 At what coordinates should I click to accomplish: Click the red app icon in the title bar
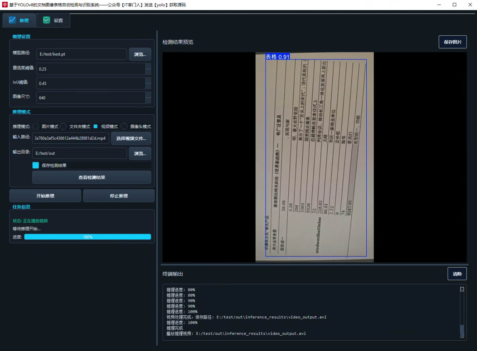5,5
